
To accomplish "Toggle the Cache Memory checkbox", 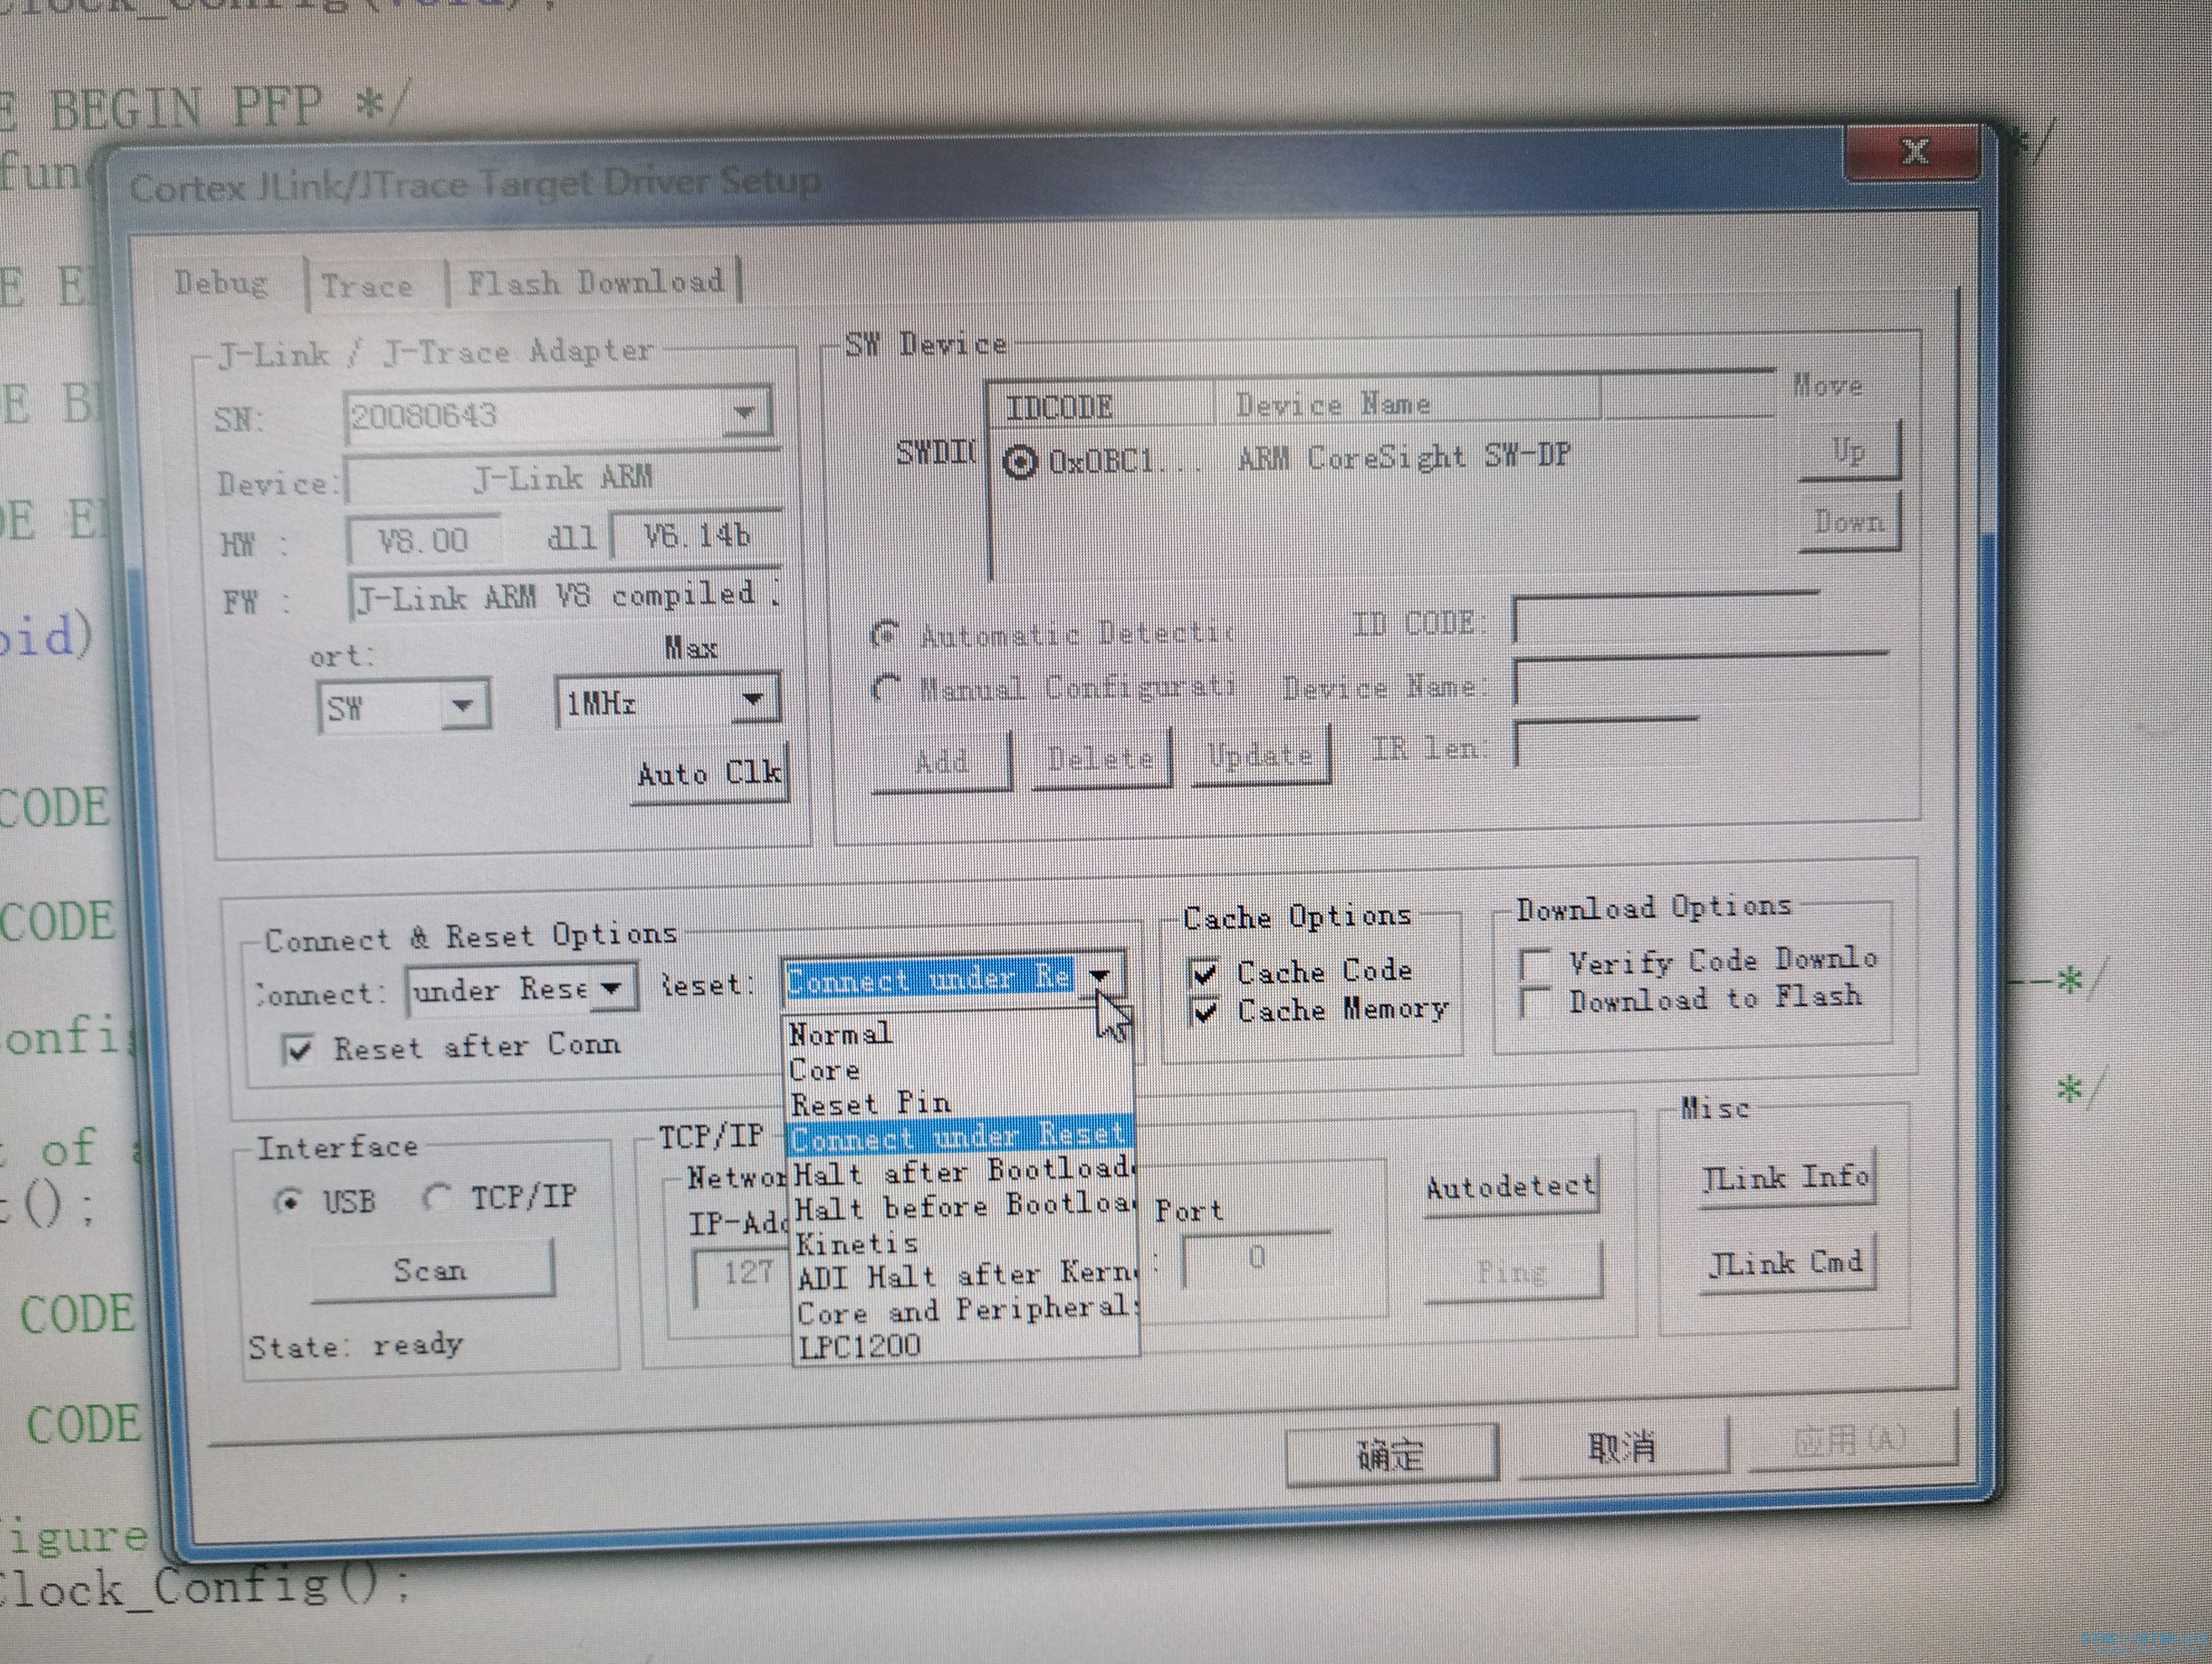I will (x=1204, y=1012).
